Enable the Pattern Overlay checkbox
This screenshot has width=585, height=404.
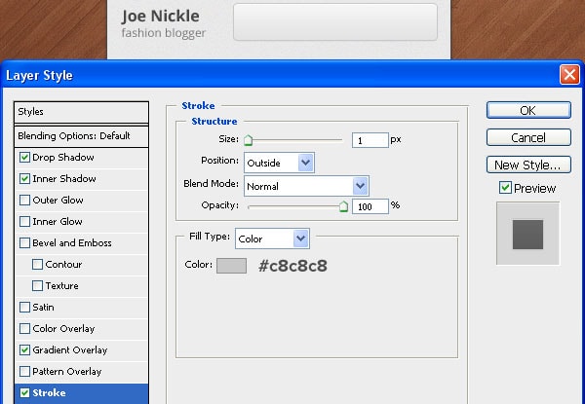[x=24, y=371]
